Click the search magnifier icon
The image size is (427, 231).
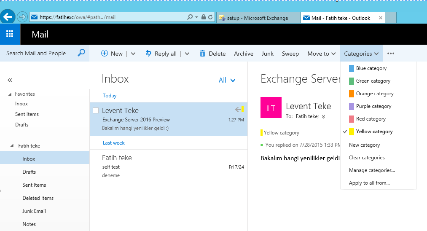click(x=81, y=53)
